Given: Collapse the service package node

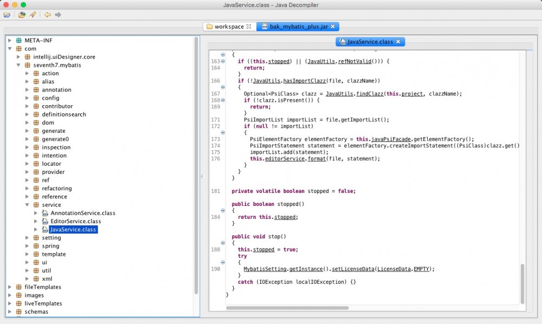Looking at the screenshot, I should [27, 205].
